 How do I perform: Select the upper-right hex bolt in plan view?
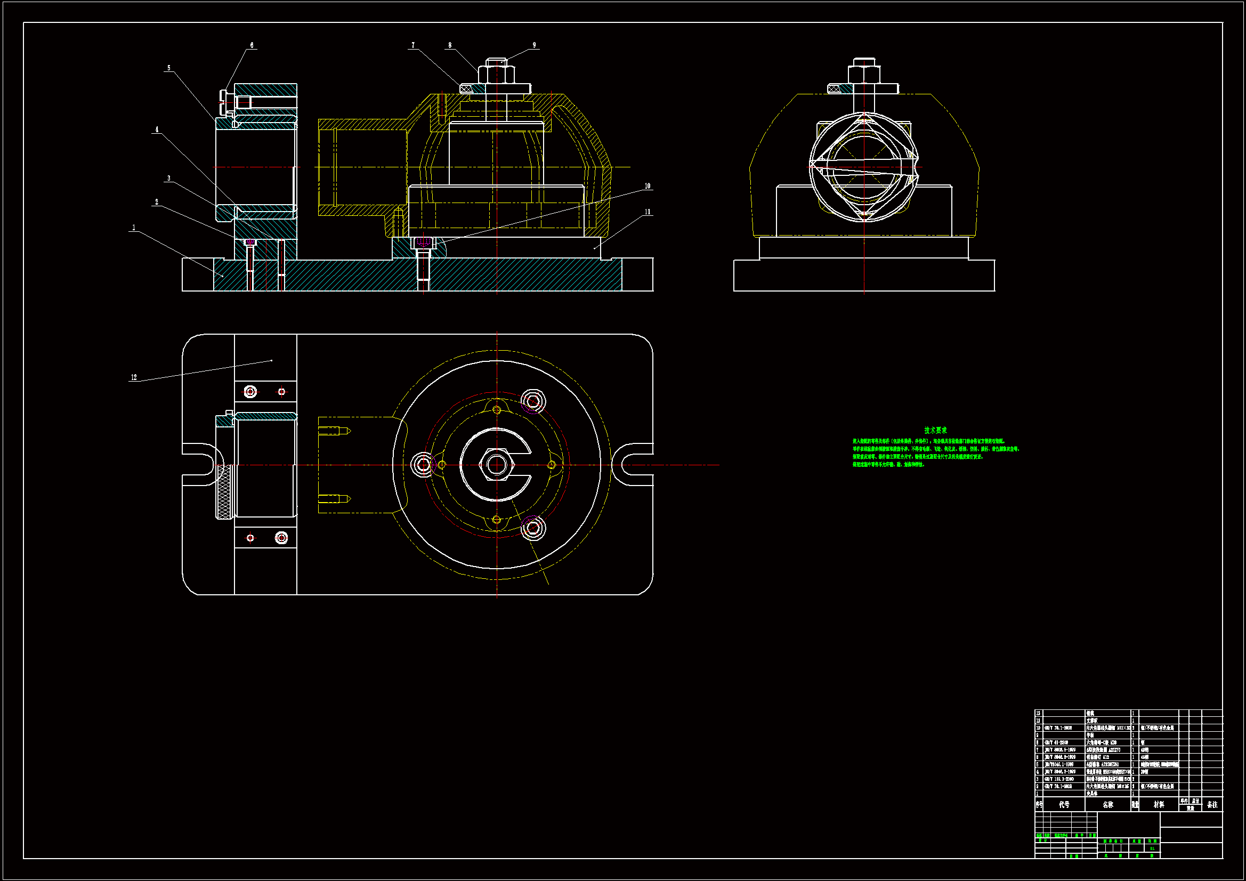pos(533,401)
